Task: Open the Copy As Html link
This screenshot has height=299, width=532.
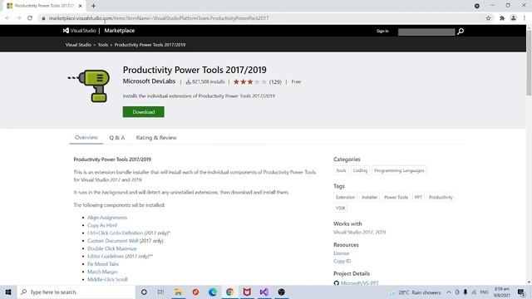Action: (101, 225)
